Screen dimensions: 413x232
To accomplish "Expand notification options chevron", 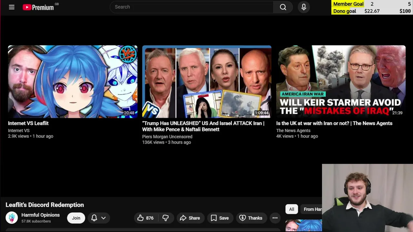I will [104, 218].
